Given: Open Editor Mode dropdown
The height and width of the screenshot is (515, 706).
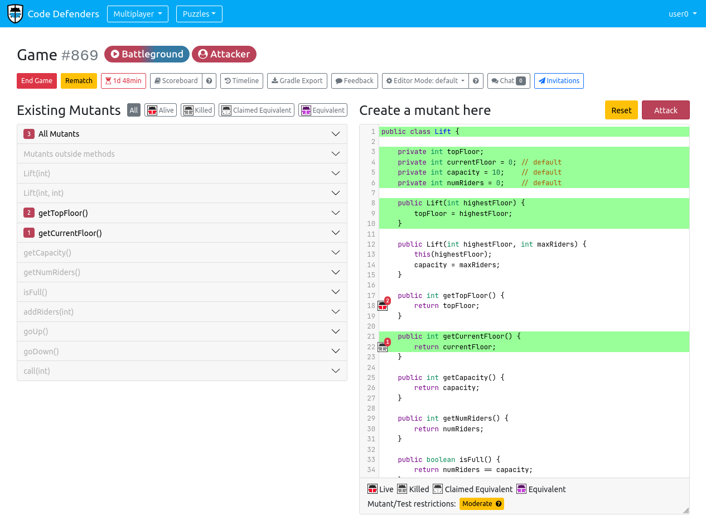Looking at the screenshot, I should click(425, 81).
